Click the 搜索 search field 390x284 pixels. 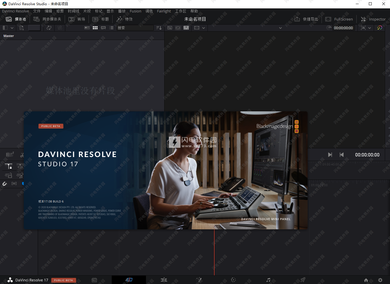pyautogui.click(x=135, y=28)
